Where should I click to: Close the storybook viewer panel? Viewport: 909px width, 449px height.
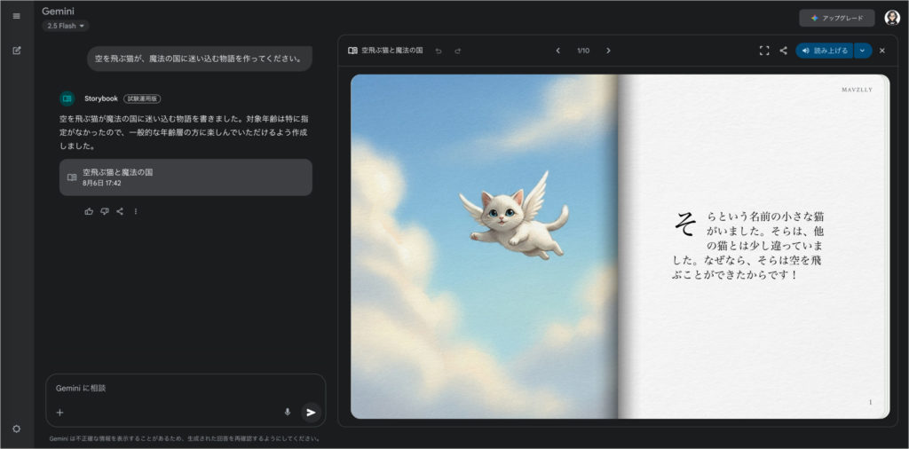(x=882, y=51)
